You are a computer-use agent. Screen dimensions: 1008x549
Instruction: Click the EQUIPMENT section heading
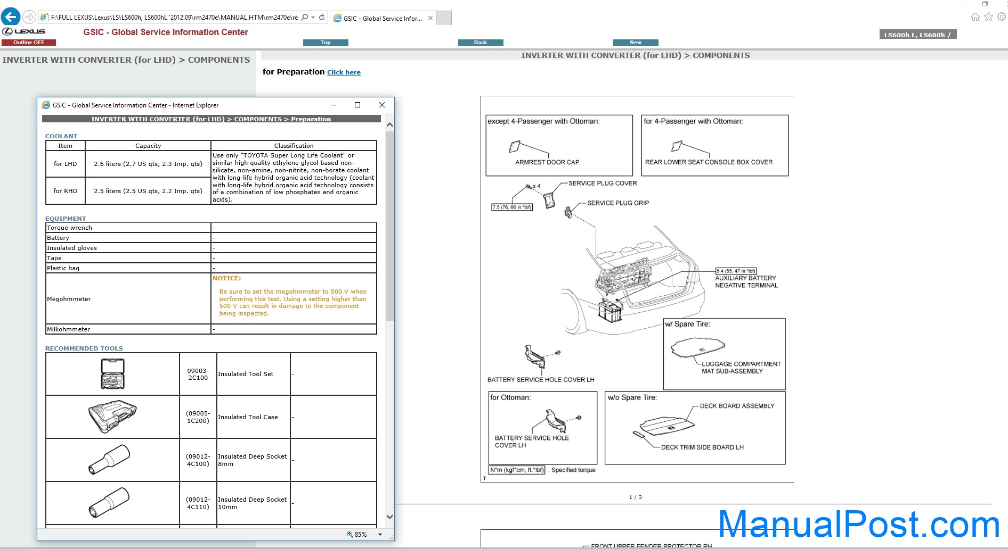pos(66,219)
